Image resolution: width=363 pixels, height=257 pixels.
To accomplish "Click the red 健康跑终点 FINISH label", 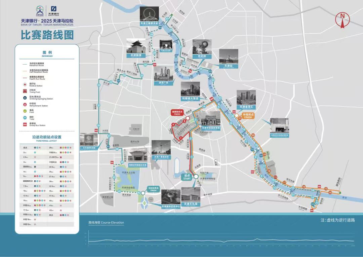I will pos(177,113).
